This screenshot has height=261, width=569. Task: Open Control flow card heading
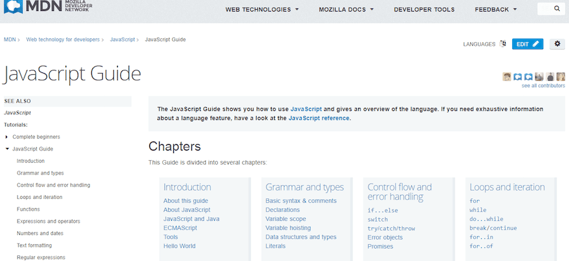[x=400, y=192]
